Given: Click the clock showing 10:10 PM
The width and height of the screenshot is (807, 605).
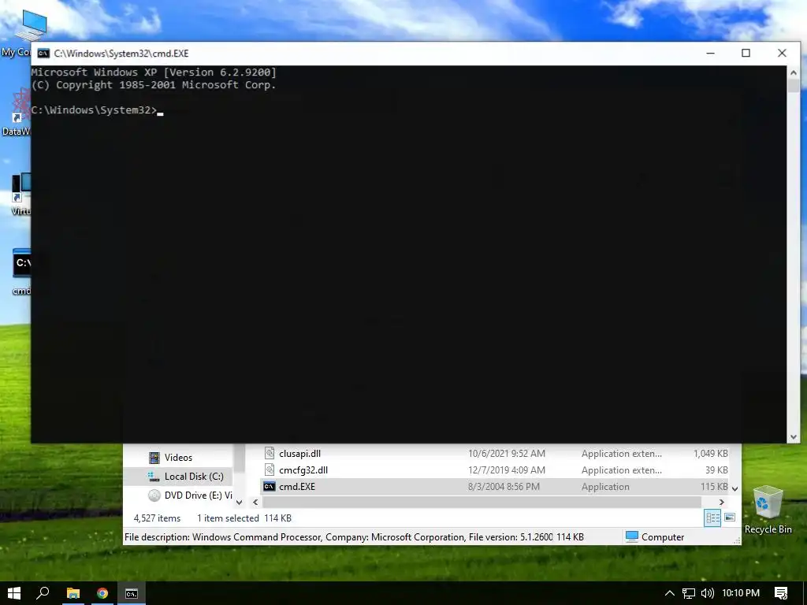Looking at the screenshot, I should (x=741, y=593).
